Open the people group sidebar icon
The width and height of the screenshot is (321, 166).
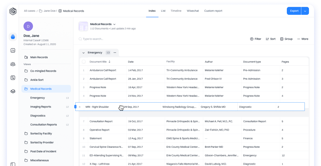13,64
